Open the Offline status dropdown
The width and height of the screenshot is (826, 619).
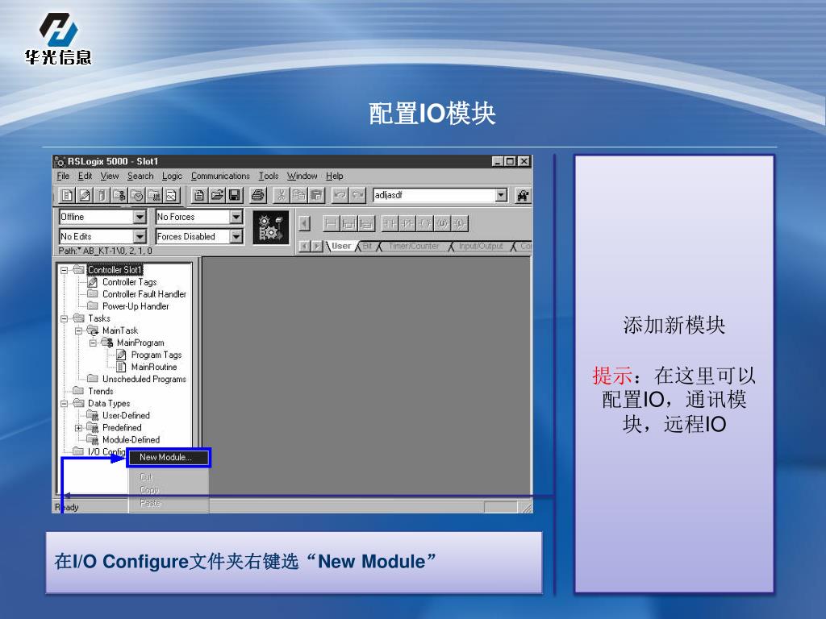[x=140, y=217]
